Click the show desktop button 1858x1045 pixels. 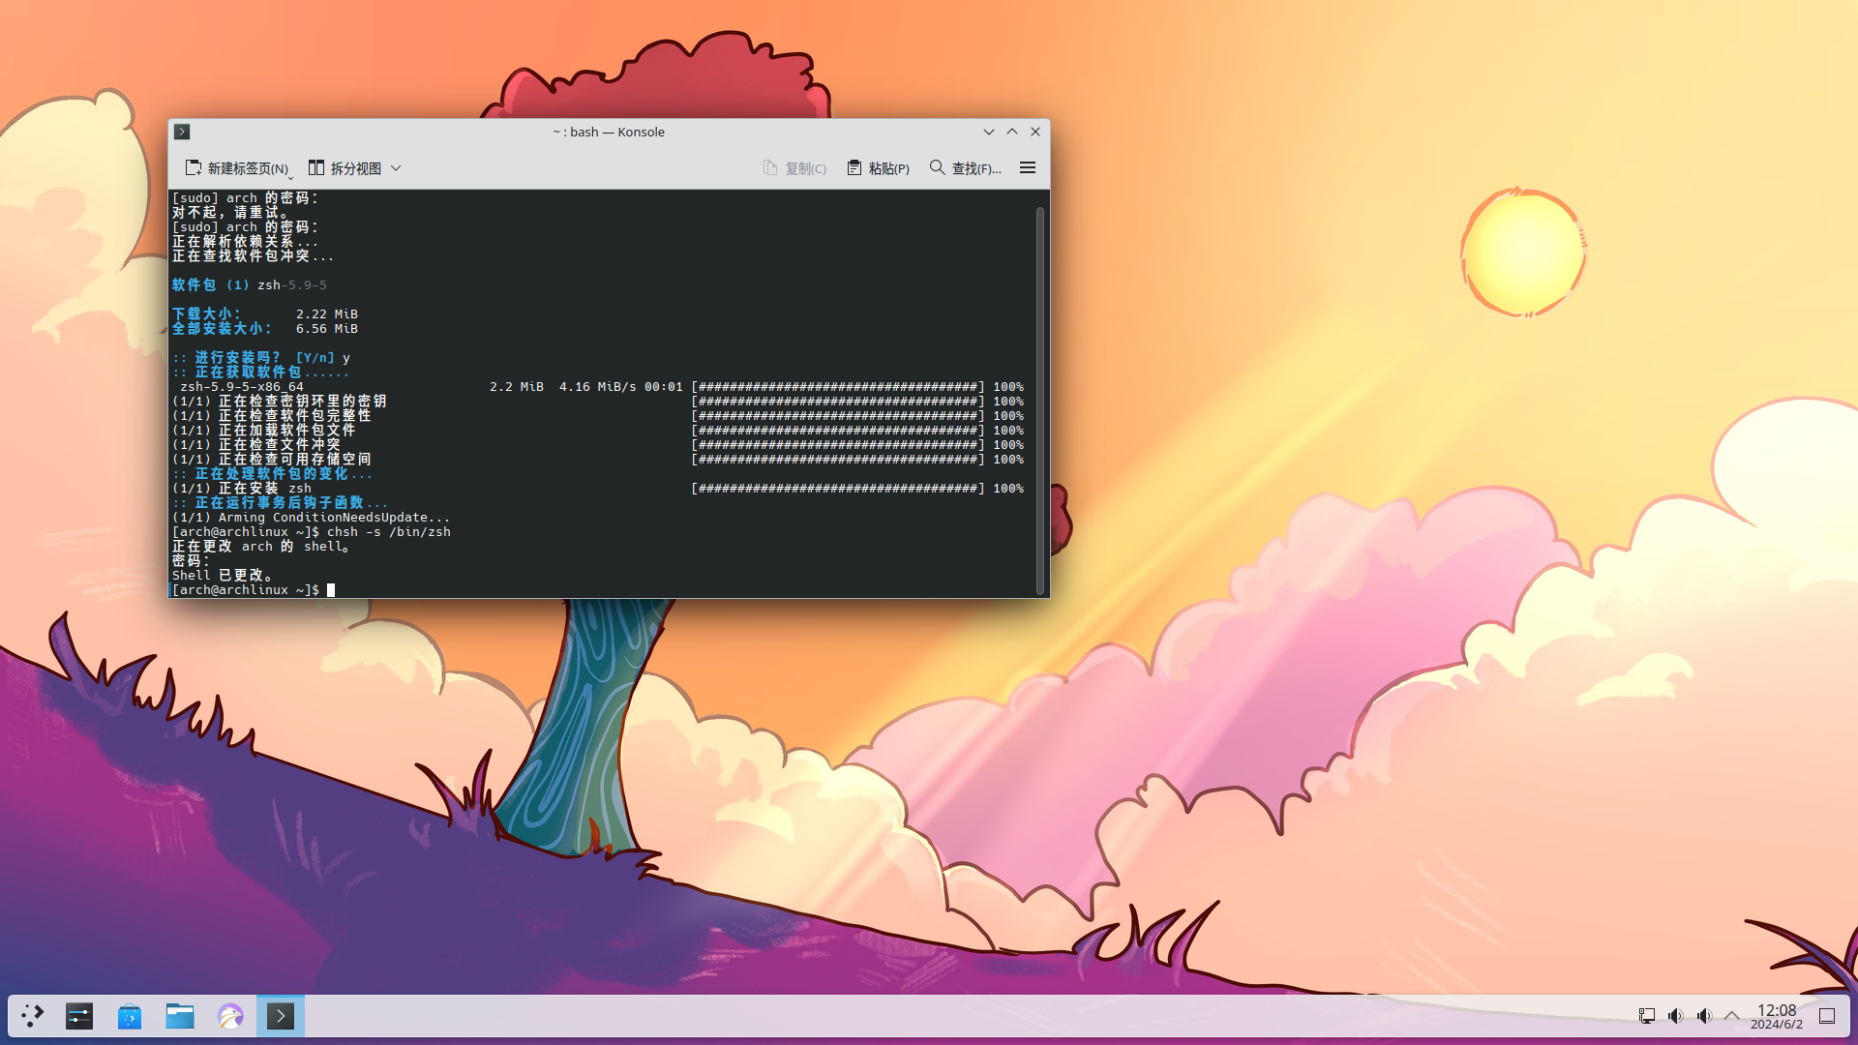click(1827, 1016)
